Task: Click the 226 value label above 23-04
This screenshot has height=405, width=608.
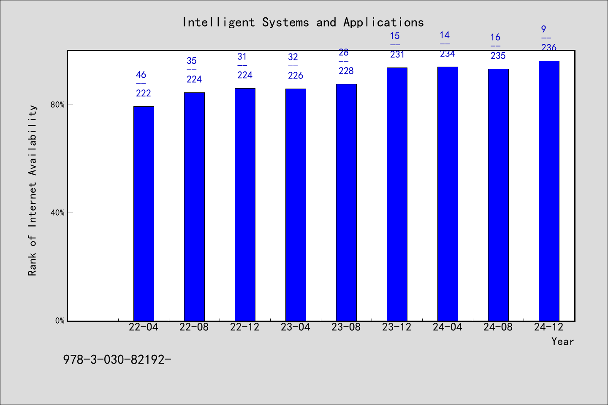Action: [296, 76]
